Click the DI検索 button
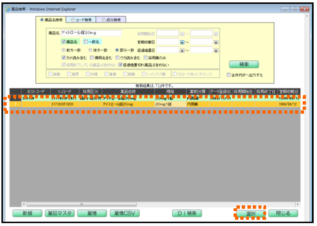This screenshot has width=317, height=226. click(187, 214)
